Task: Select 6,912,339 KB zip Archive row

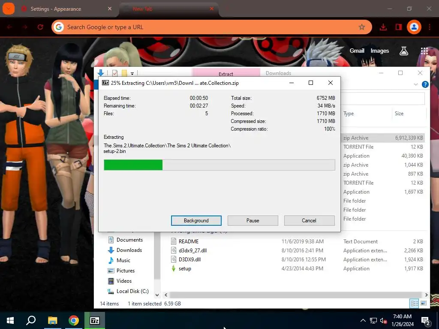Action: pyautogui.click(x=383, y=138)
